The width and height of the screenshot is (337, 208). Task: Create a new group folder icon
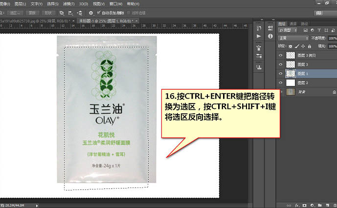[320, 205]
